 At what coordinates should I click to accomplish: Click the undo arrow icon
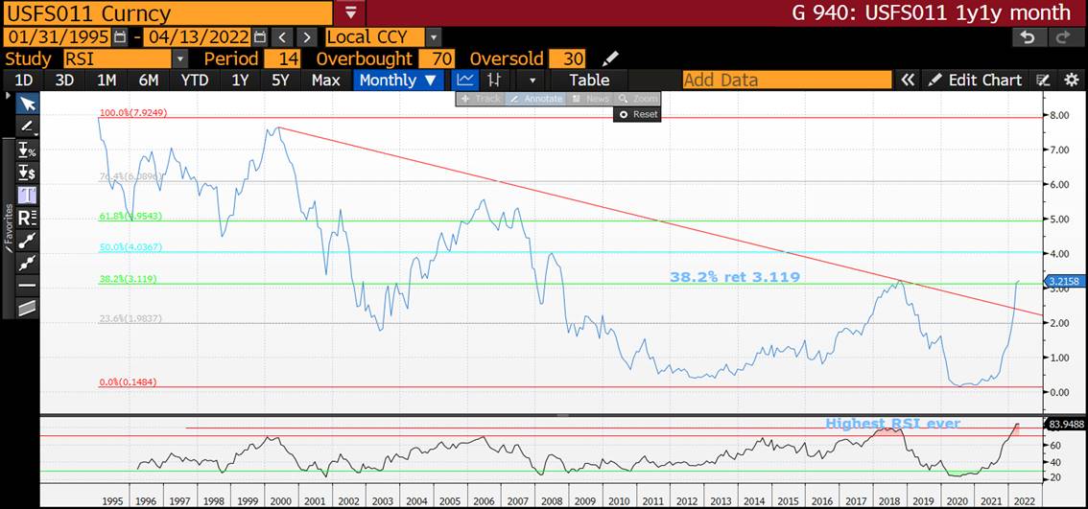pos(1028,37)
